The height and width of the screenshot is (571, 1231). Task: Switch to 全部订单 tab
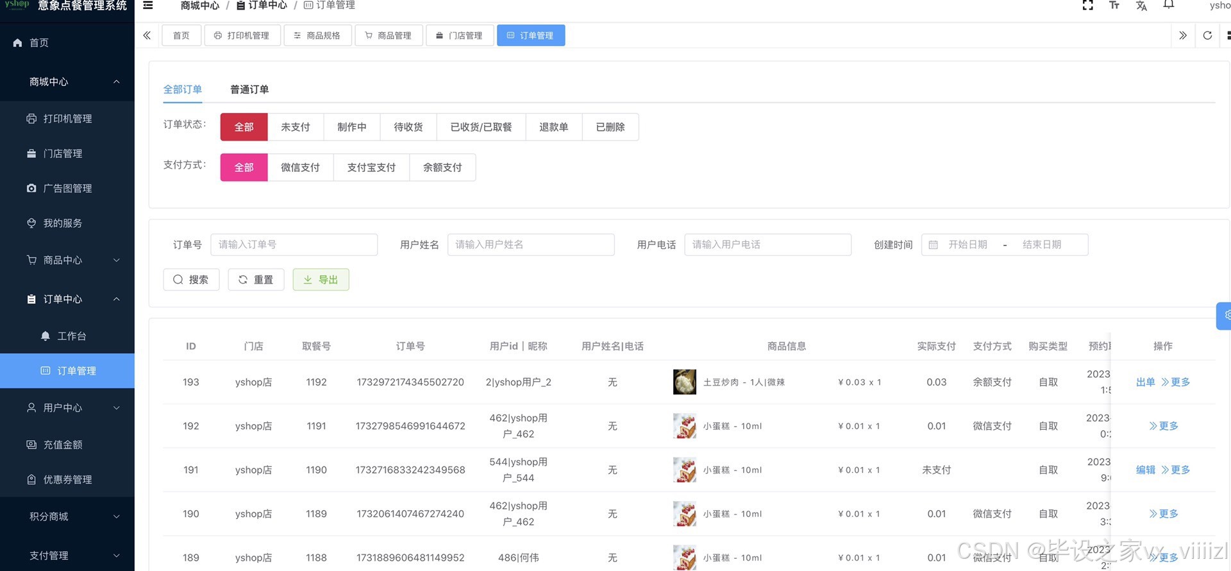(x=183, y=89)
